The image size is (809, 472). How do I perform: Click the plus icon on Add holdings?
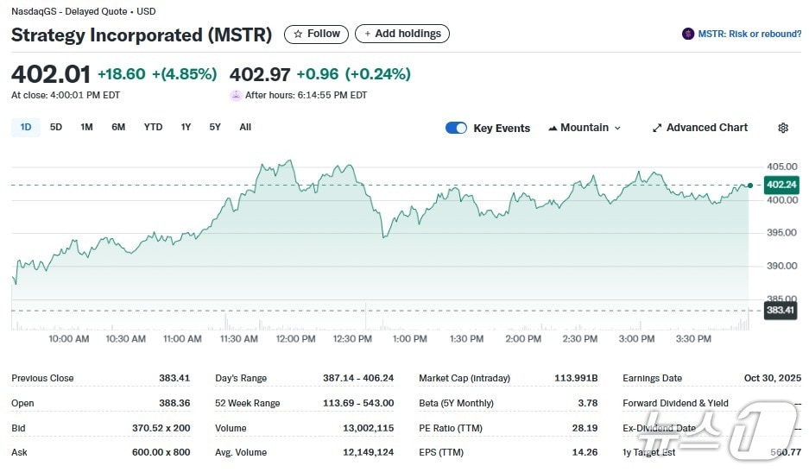point(368,34)
